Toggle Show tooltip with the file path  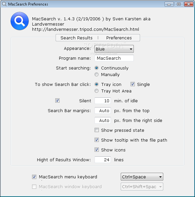(x=97, y=140)
